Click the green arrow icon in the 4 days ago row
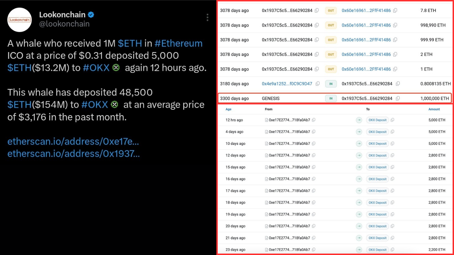The width and height of the screenshot is (454, 255). (x=359, y=132)
